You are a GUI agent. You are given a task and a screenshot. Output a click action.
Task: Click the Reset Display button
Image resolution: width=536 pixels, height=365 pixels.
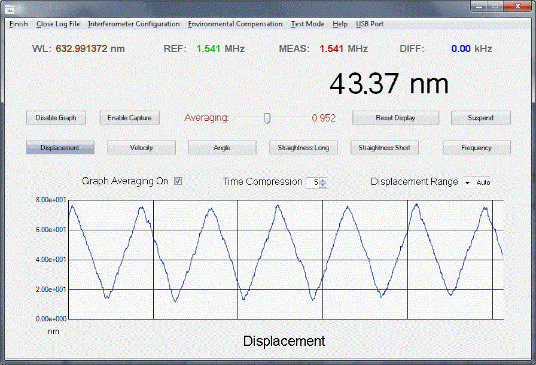point(395,118)
